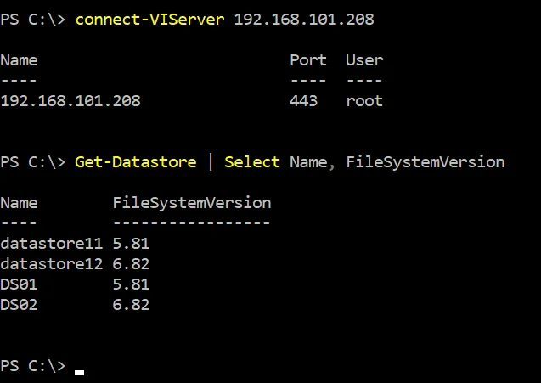Click the FileSystemVersion column header

pos(191,203)
